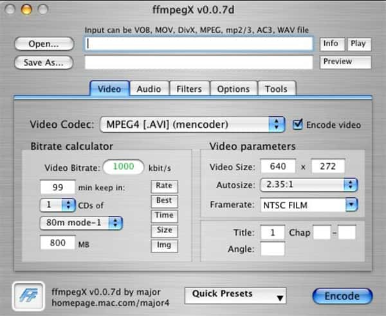Viewport: 386px width, 316px height.
Task: Go to the Tools tab
Action: (x=277, y=89)
